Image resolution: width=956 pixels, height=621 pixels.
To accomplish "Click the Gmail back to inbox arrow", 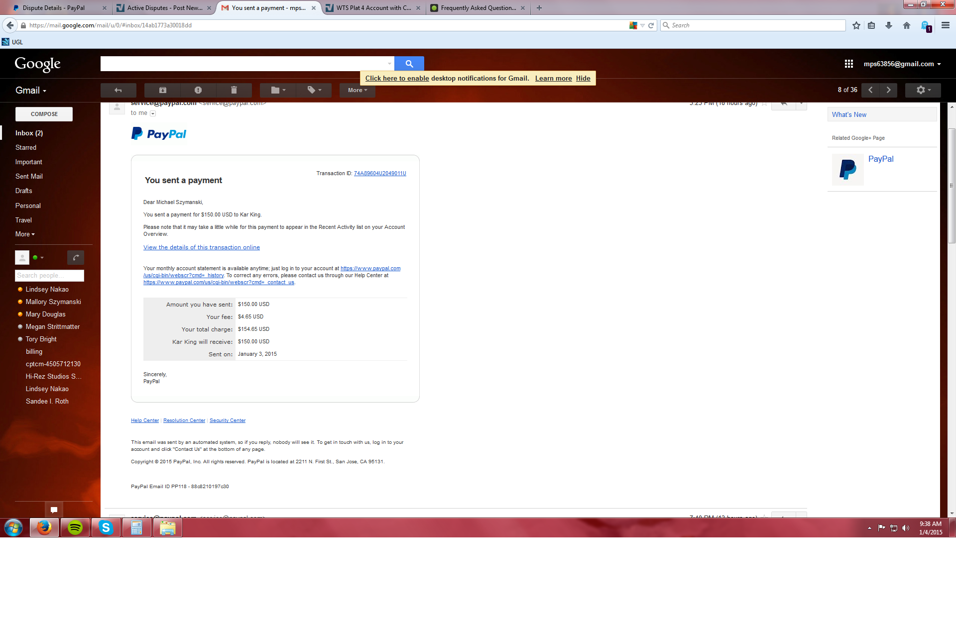I will 118,90.
